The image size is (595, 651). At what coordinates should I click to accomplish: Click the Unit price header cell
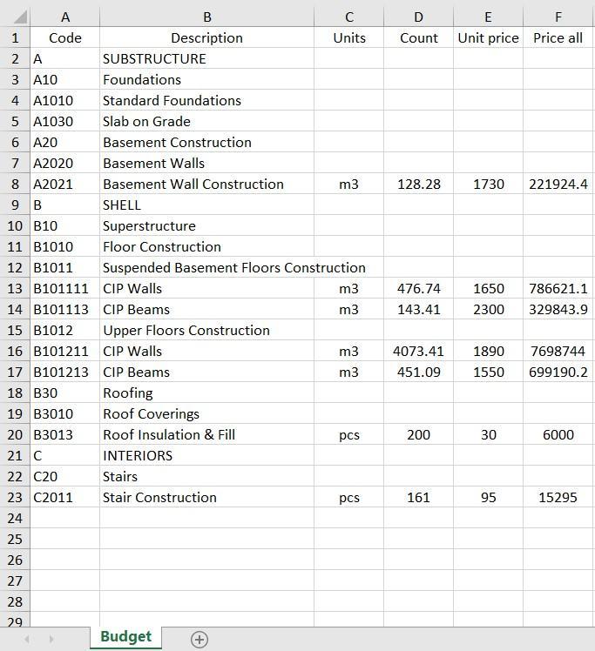click(x=488, y=37)
